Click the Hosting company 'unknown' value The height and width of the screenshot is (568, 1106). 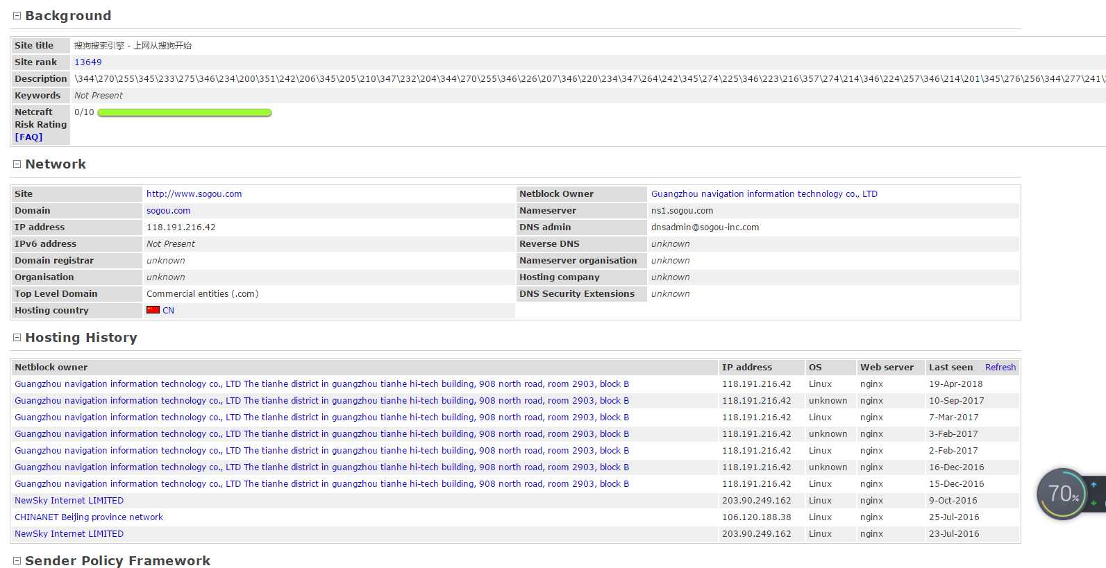click(671, 277)
